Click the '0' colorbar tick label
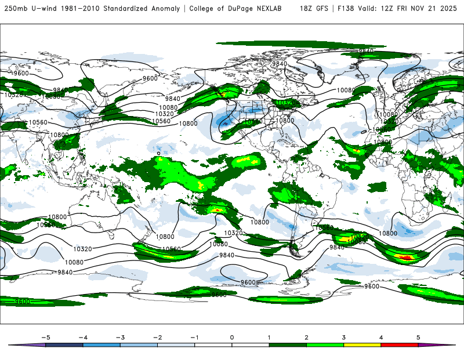This screenshot has height=348, width=464. (x=231, y=338)
